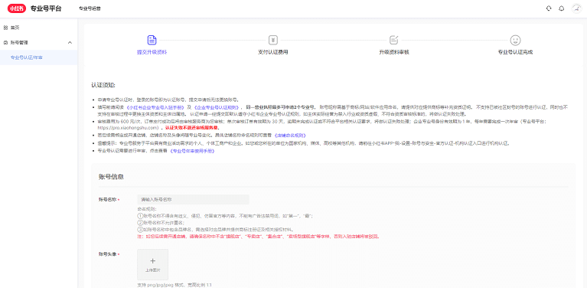This screenshot has width=587, height=288.
Task: Open the customer service headset icon
Action: [549, 8]
